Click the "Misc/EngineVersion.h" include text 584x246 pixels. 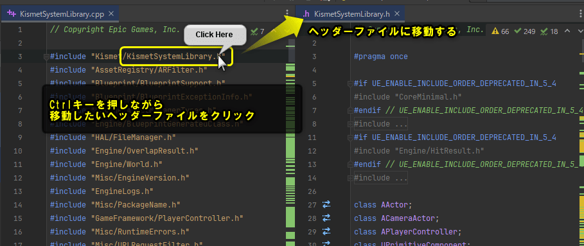140,177
